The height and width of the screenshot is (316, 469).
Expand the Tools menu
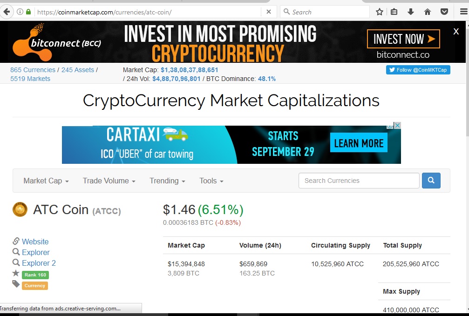pos(211,181)
